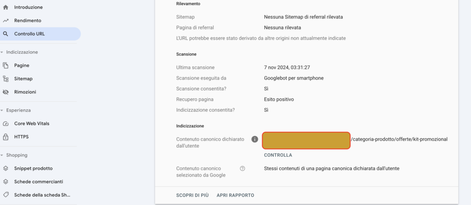Click the HTTPS padlock icon
The image size is (471, 205).
point(6,137)
